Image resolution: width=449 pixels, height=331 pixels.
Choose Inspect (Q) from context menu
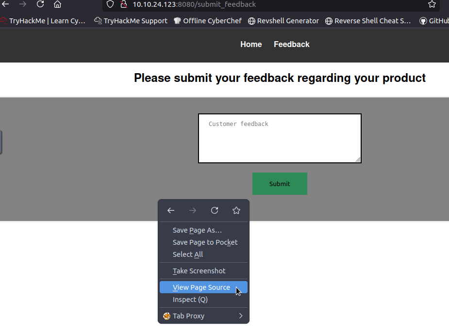[203, 299]
